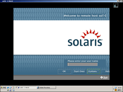Click the X-Win32 title bar icon
Viewport: 123px width, 92px height.
click(x=1, y=1)
